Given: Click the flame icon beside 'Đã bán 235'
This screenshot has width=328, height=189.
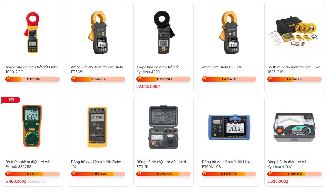Looking at the screenshot, I should 73,79.
